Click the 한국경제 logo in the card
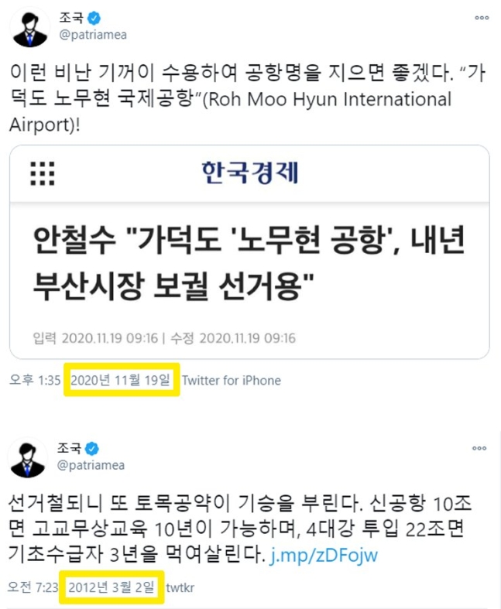This screenshot has height=609, width=501. pyautogui.click(x=249, y=173)
